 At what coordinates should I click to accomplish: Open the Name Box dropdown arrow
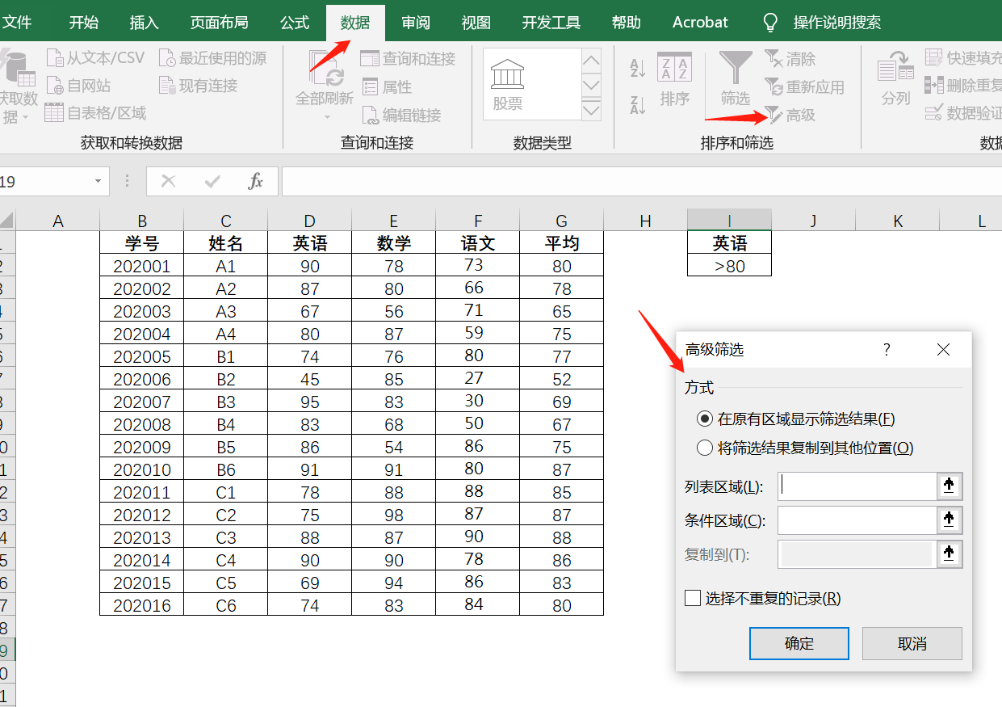[97, 181]
